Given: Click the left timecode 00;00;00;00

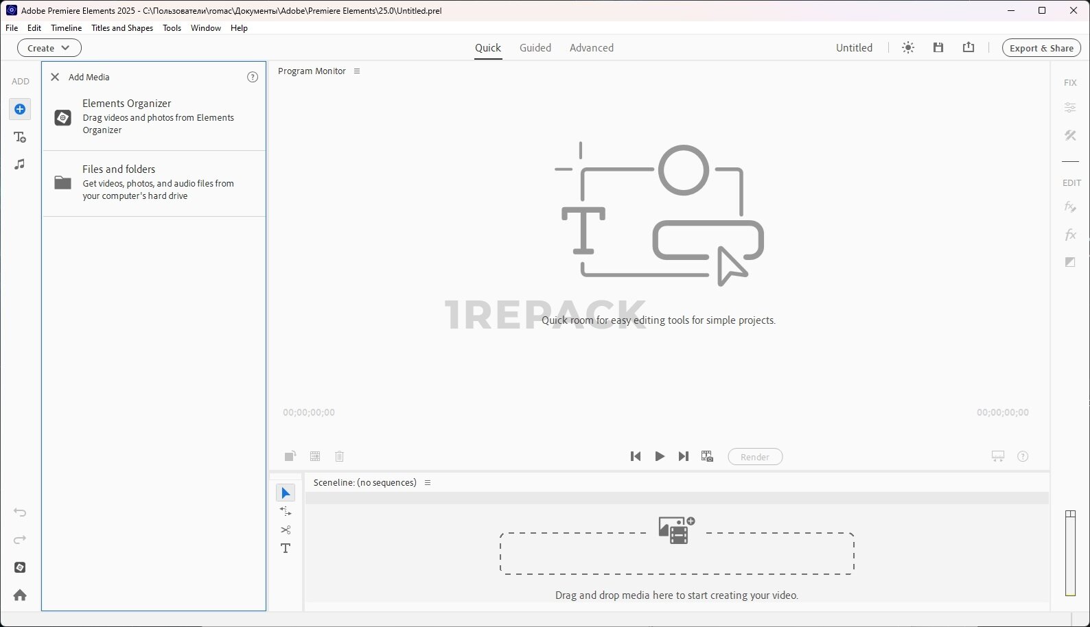Looking at the screenshot, I should pyautogui.click(x=309, y=412).
